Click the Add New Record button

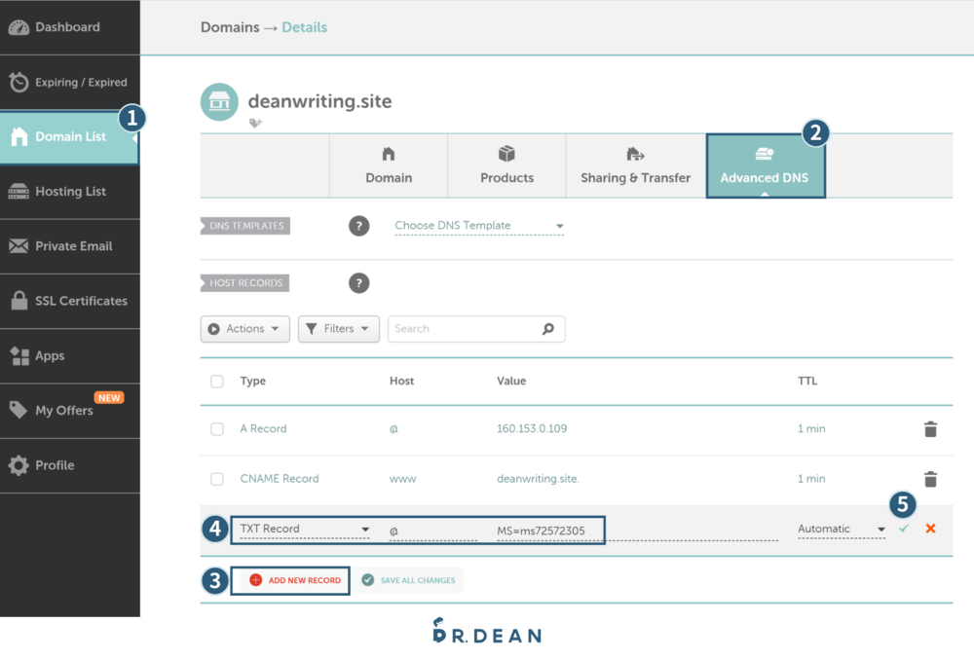(x=295, y=580)
